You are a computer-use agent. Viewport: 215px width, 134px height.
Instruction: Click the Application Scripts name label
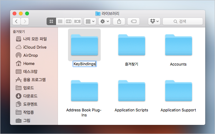tap(131, 110)
